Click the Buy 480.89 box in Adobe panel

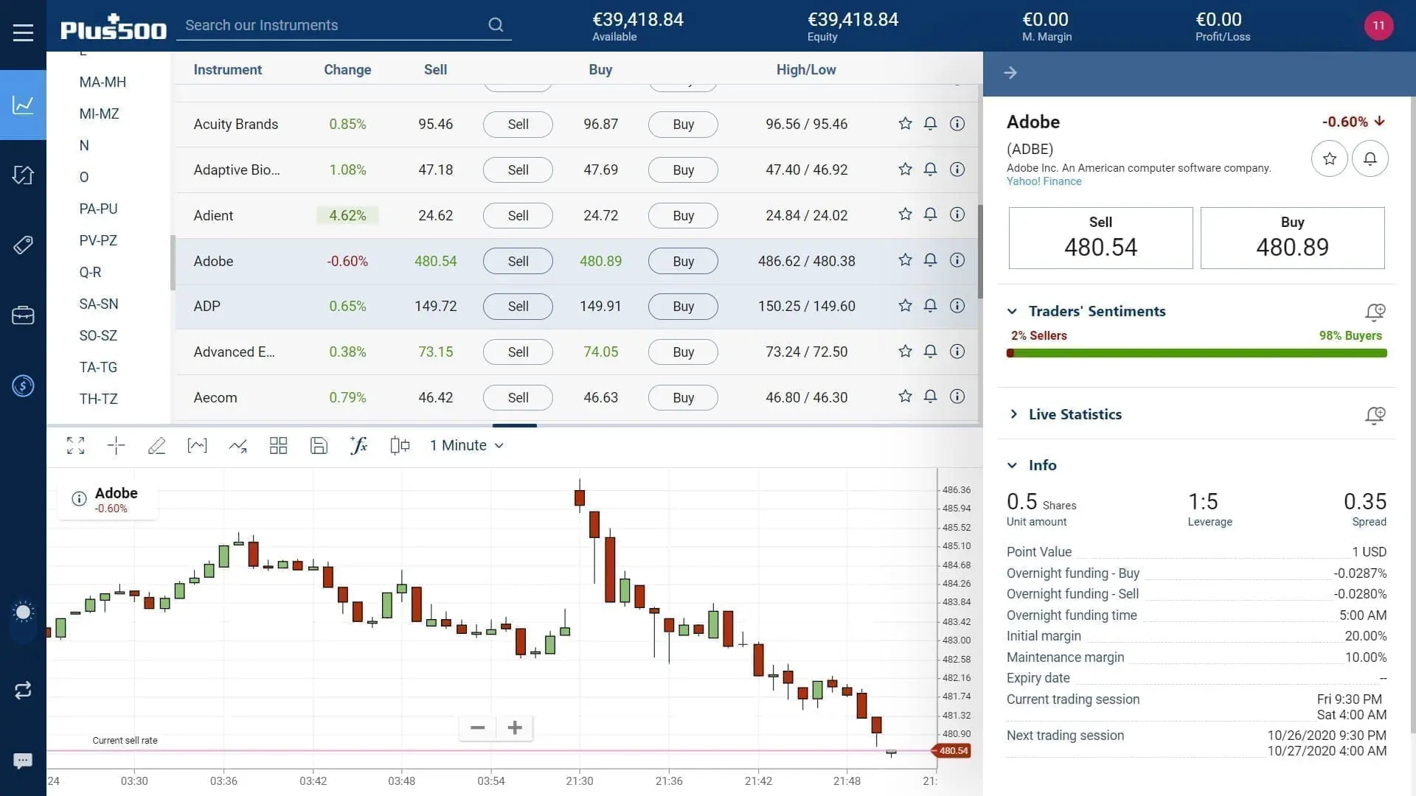[1292, 237]
